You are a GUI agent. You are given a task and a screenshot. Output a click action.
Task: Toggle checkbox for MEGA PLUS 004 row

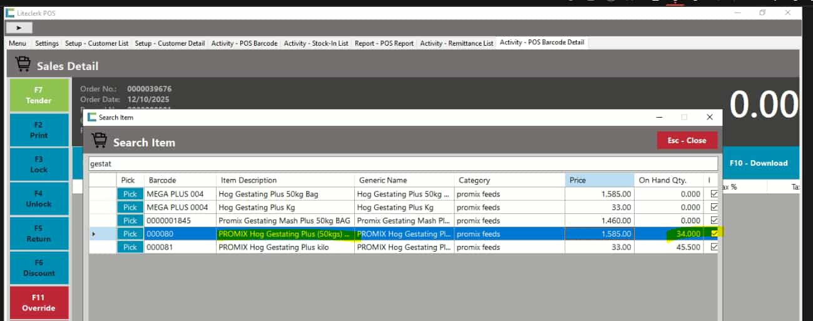(x=714, y=194)
